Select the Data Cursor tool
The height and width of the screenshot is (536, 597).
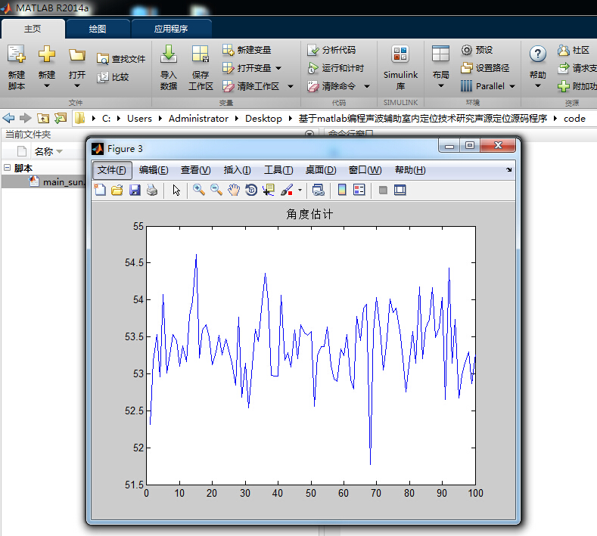(269, 190)
